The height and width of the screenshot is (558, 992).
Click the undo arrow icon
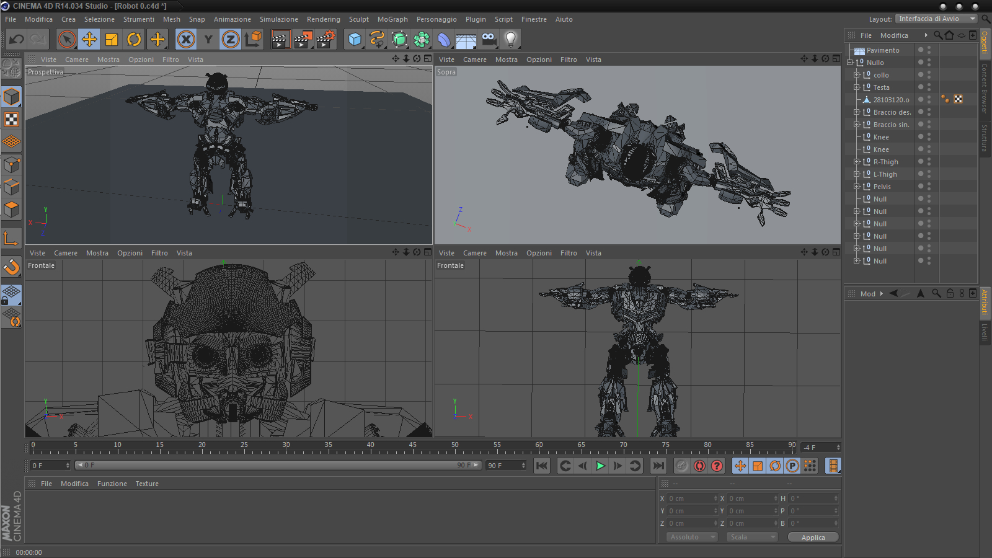coord(17,40)
